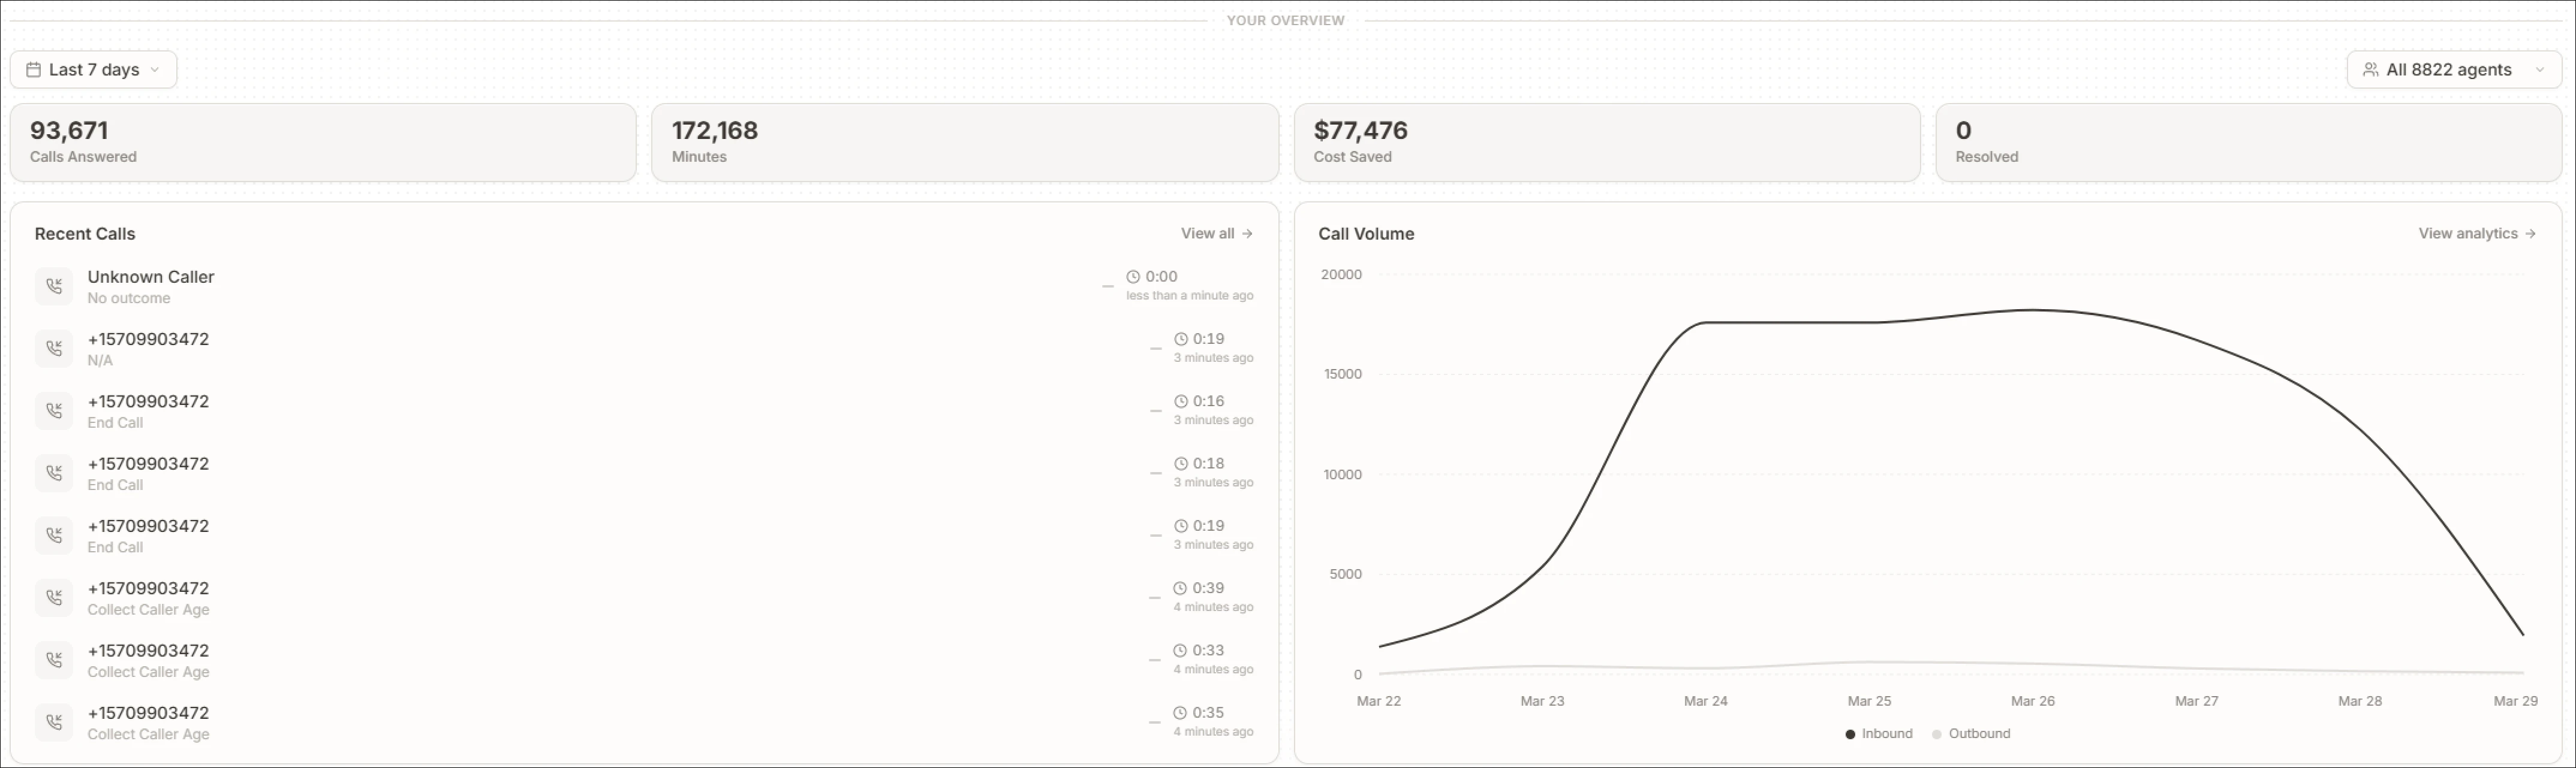This screenshot has width=2576, height=768.
Task: Click the phone icon of the 0:16 call
Action: [x=54, y=412]
